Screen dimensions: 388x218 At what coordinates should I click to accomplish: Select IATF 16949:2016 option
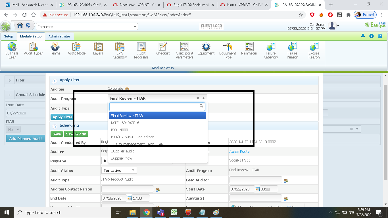click(x=158, y=123)
